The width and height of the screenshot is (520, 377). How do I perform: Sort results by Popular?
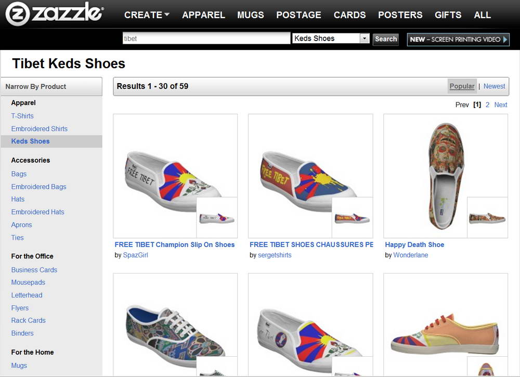coord(462,86)
